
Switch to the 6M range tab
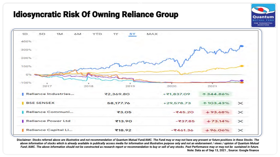tap(78, 34)
